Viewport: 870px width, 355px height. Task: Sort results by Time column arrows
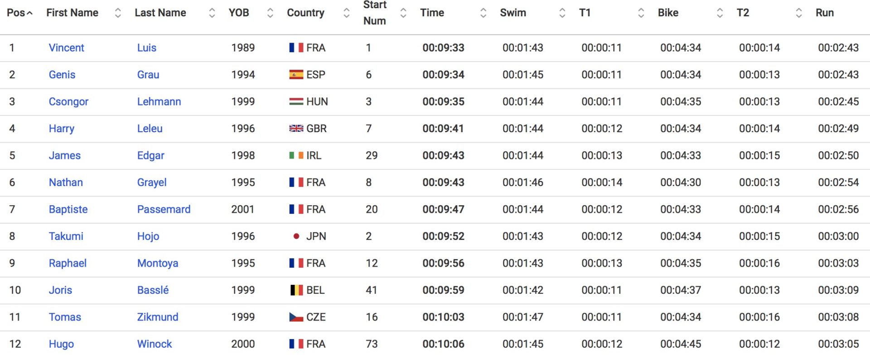(483, 13)
